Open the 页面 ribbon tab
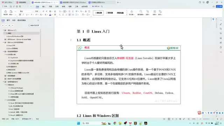Image resolution: width=224 pixels, height=126 pixels. [x=50, y=7]
